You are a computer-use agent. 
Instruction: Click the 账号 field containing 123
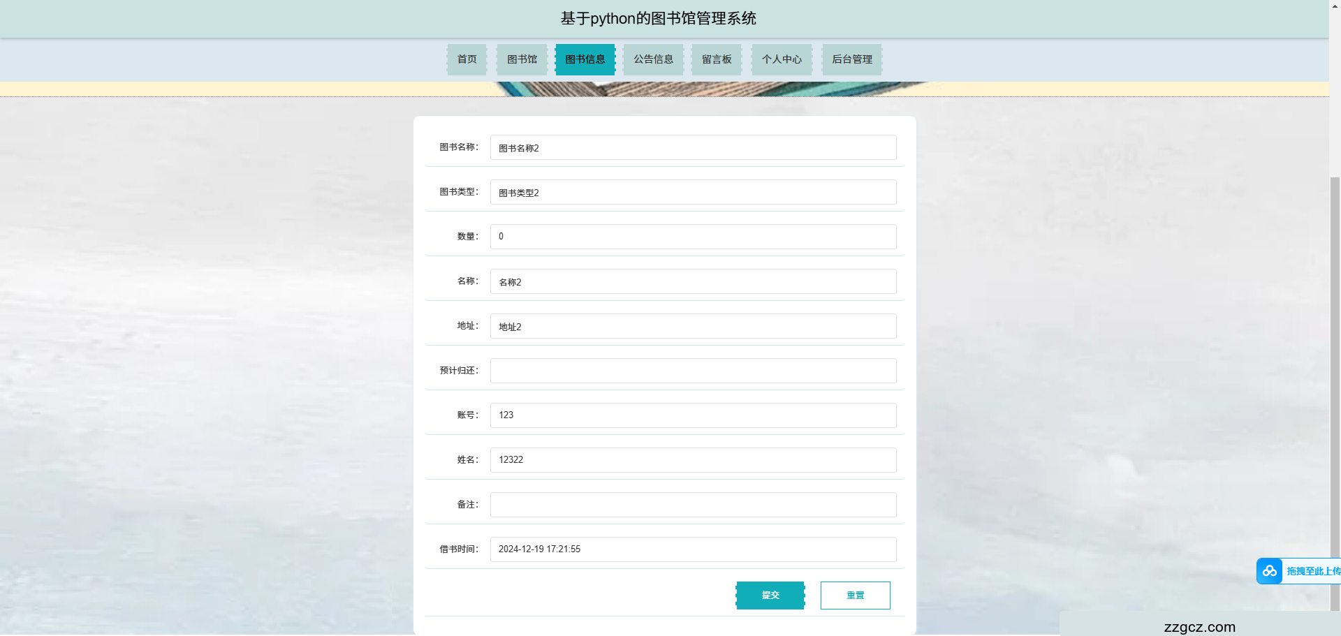point(692,415)
